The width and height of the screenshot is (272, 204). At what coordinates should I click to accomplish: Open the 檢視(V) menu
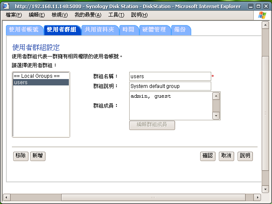coord(59,15)
